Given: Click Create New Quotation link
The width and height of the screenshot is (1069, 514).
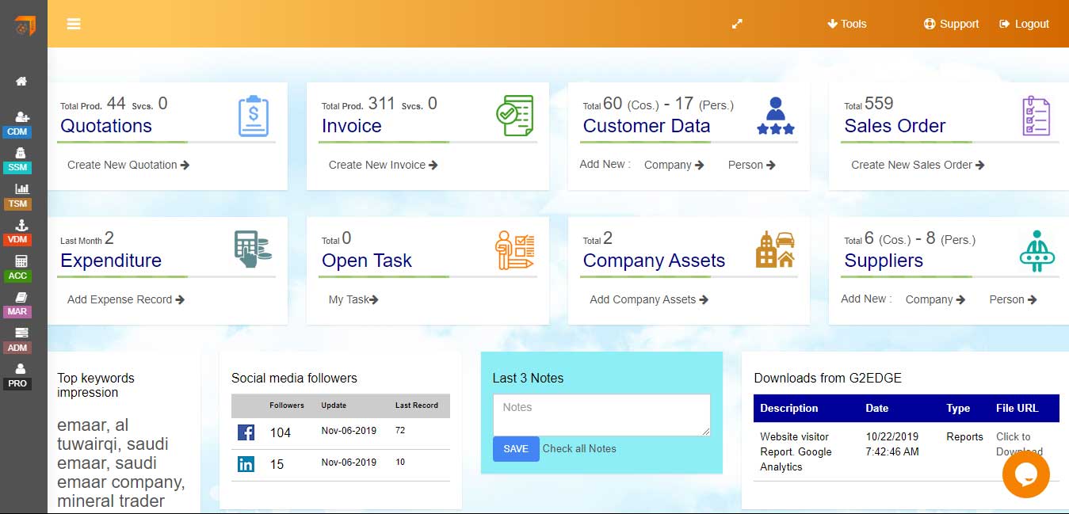Looking at the screenshot, I should (x=128, y=165).
